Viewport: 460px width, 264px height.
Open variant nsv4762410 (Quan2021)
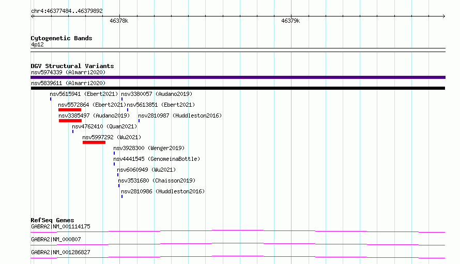pos(104,126)
